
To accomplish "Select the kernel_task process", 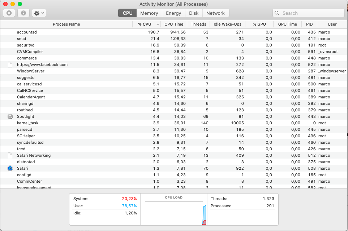I will [x=174, y=123].
